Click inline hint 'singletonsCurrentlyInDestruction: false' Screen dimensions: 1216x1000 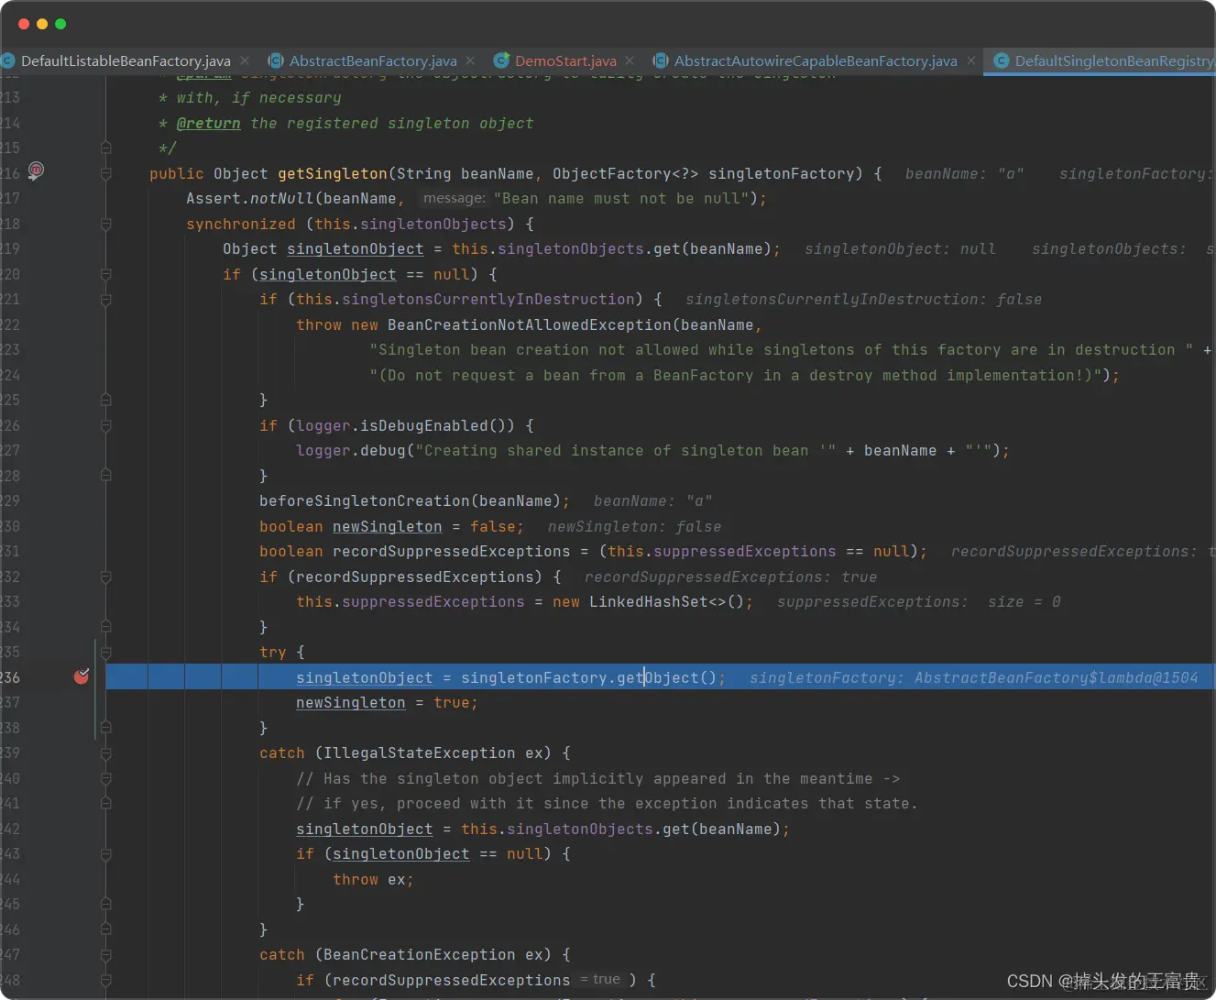coord(863,299)
